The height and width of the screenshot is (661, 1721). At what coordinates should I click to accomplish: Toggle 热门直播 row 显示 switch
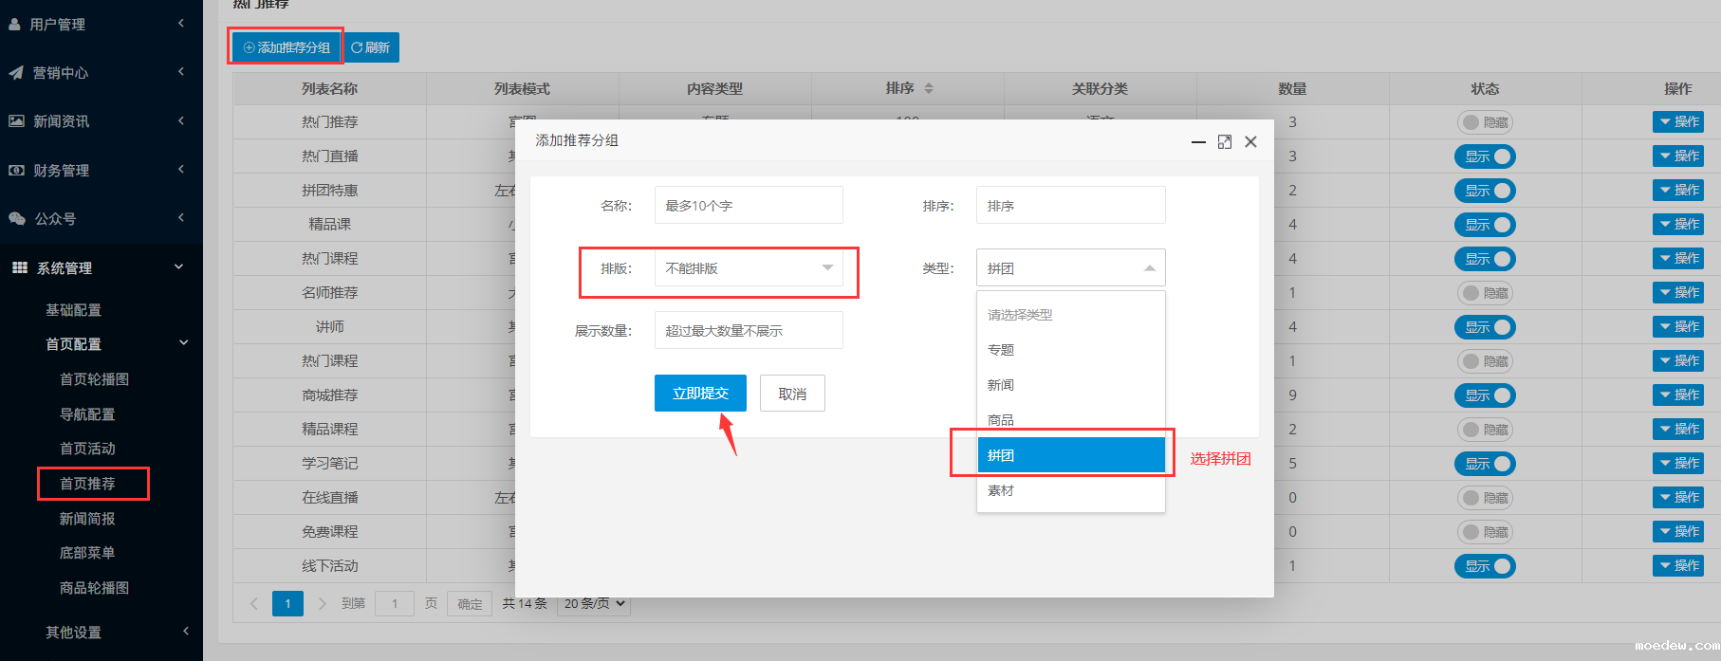coord(1484,156)
